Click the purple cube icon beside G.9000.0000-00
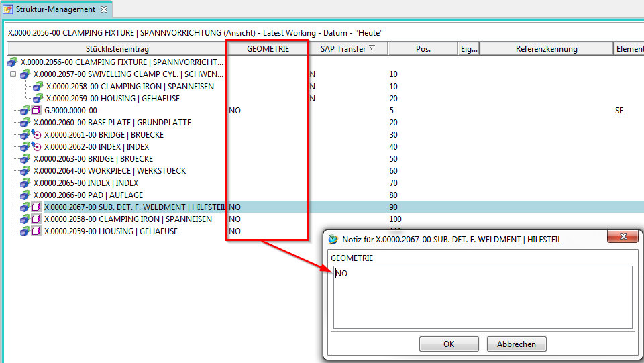This screenshot has height=363, width=644. (x=37, y=111)
